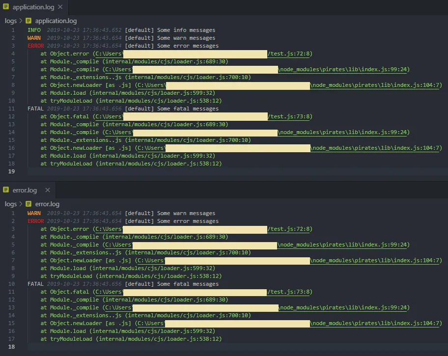Screen dimensions: 448x356
Task: Click FATAL text on line 11 of application.log
Action: [36, 109]
